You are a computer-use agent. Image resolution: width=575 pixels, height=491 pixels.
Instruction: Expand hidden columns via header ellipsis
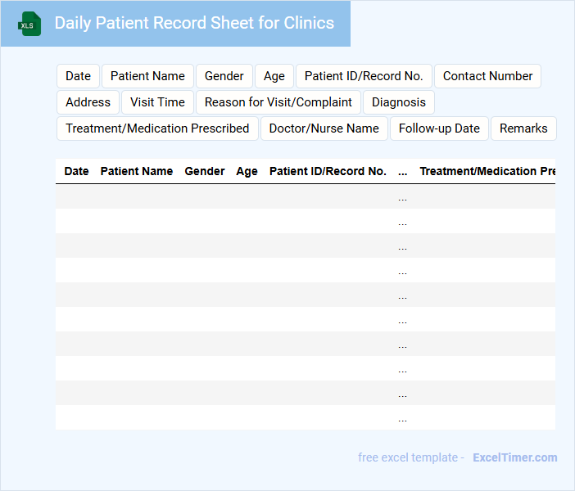(x=402, y=172)
